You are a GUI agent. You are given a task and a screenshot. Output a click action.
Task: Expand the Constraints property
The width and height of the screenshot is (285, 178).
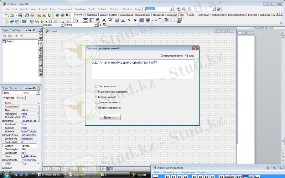[x=3, y=160]
